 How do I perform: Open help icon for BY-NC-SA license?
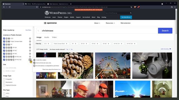pos(30,57)
